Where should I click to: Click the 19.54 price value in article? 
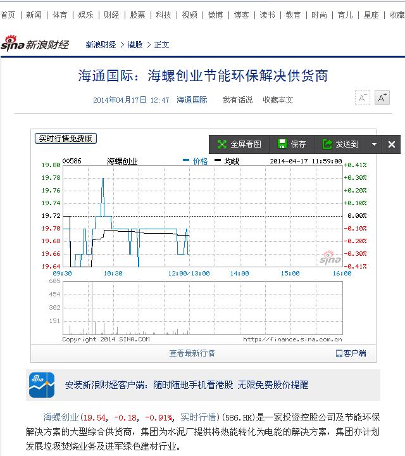pyautogui.click(x=95, y=417)
